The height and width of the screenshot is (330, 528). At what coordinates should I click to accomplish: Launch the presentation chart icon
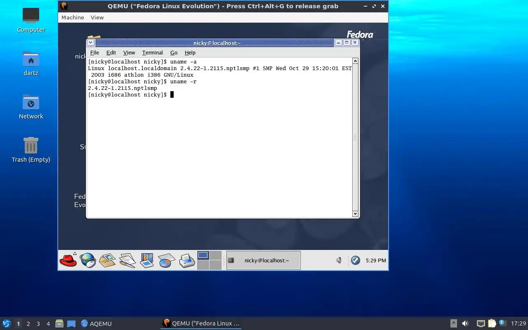pyautogui.click(x=147, y=260)
